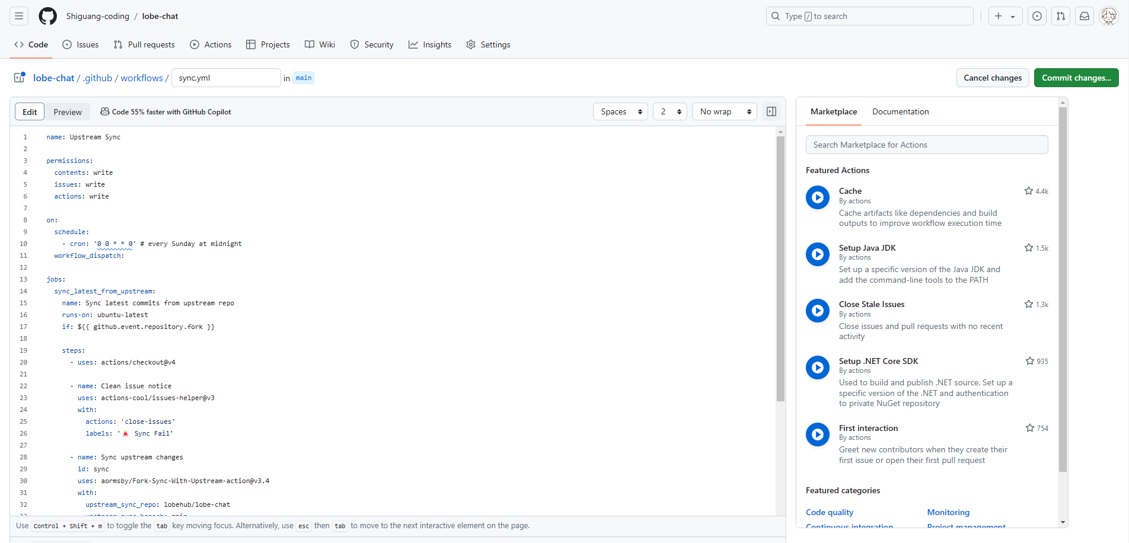
Task: Open the Spaces indent mode dropdown
Action: point(620,111)
